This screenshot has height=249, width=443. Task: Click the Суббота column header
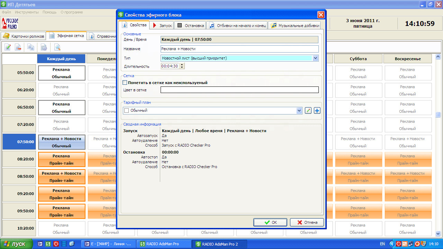pos(358,59)
